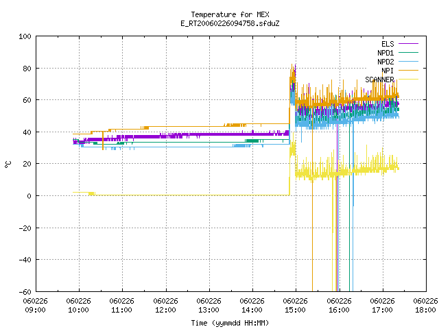Screen dimensions: 439x329
Task: Click the y-axis label -20
Action: (25, 228)
